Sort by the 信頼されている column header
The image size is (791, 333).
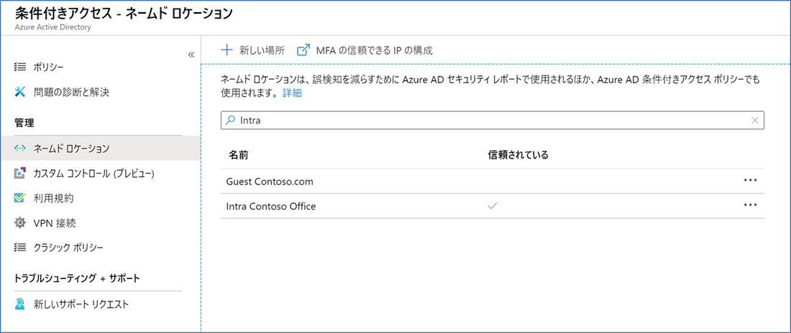(x=518, y=155)
